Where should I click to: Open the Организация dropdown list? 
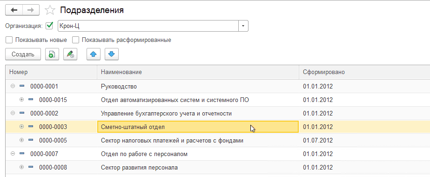[x=243, y=26]
